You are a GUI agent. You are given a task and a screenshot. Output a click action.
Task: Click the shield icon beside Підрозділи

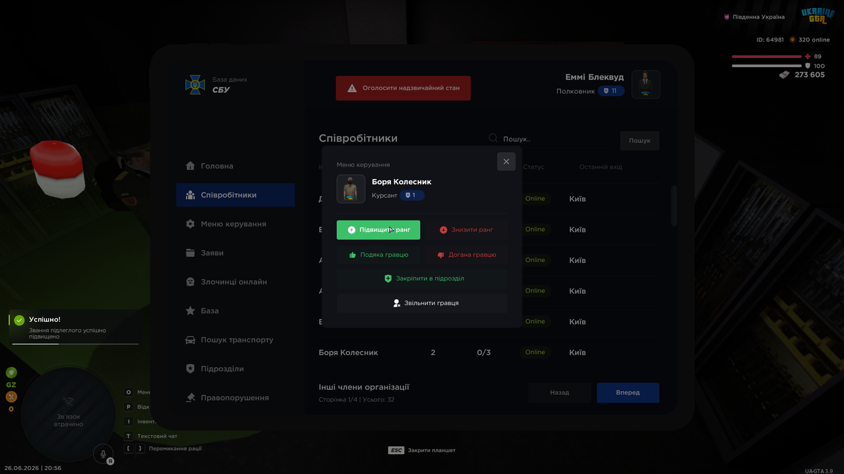pos(191,369)
